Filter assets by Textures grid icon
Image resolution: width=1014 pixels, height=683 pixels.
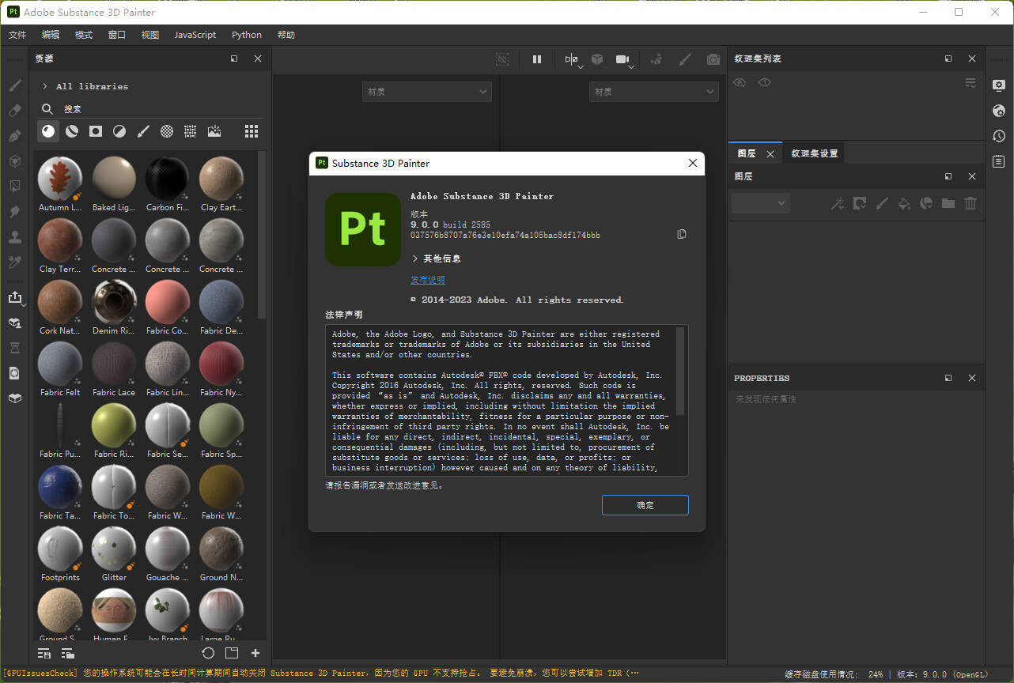coord(191,131)
